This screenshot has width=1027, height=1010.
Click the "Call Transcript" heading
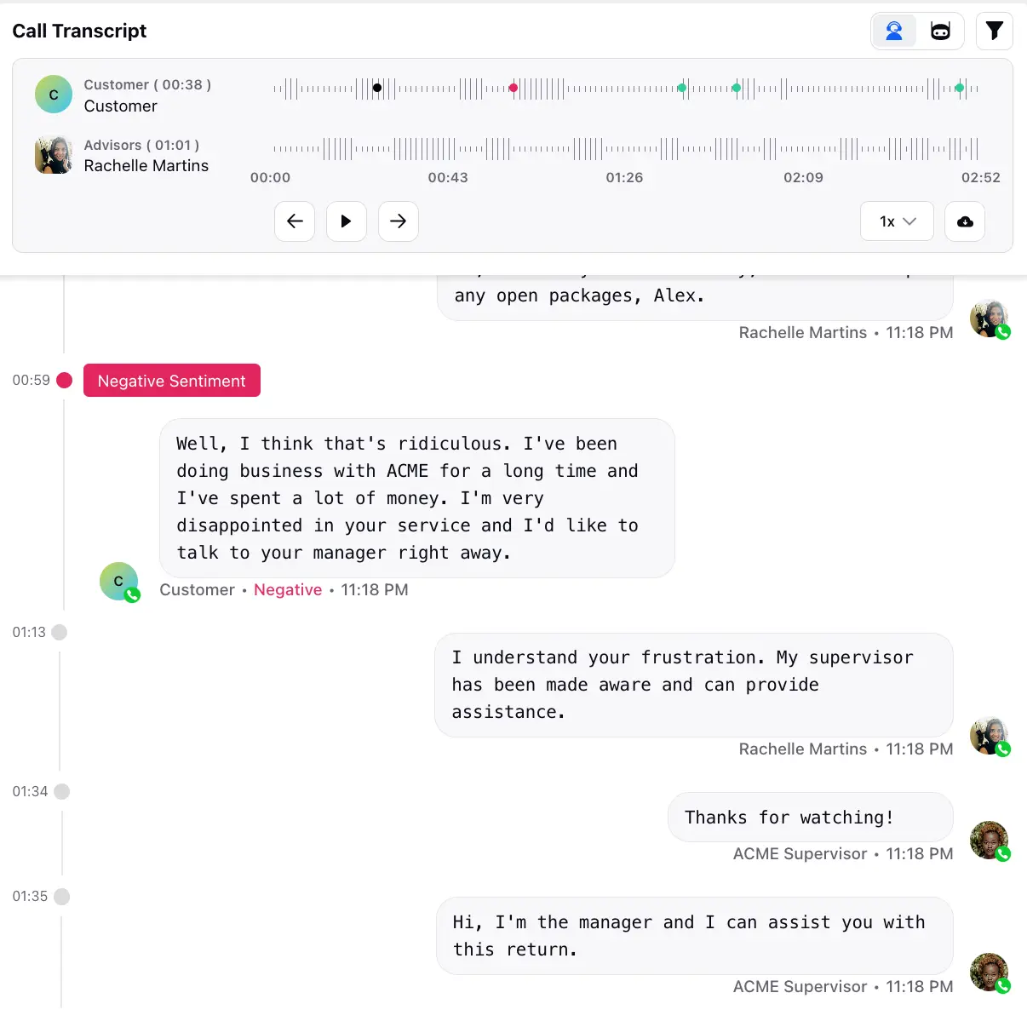click(79, 31)
